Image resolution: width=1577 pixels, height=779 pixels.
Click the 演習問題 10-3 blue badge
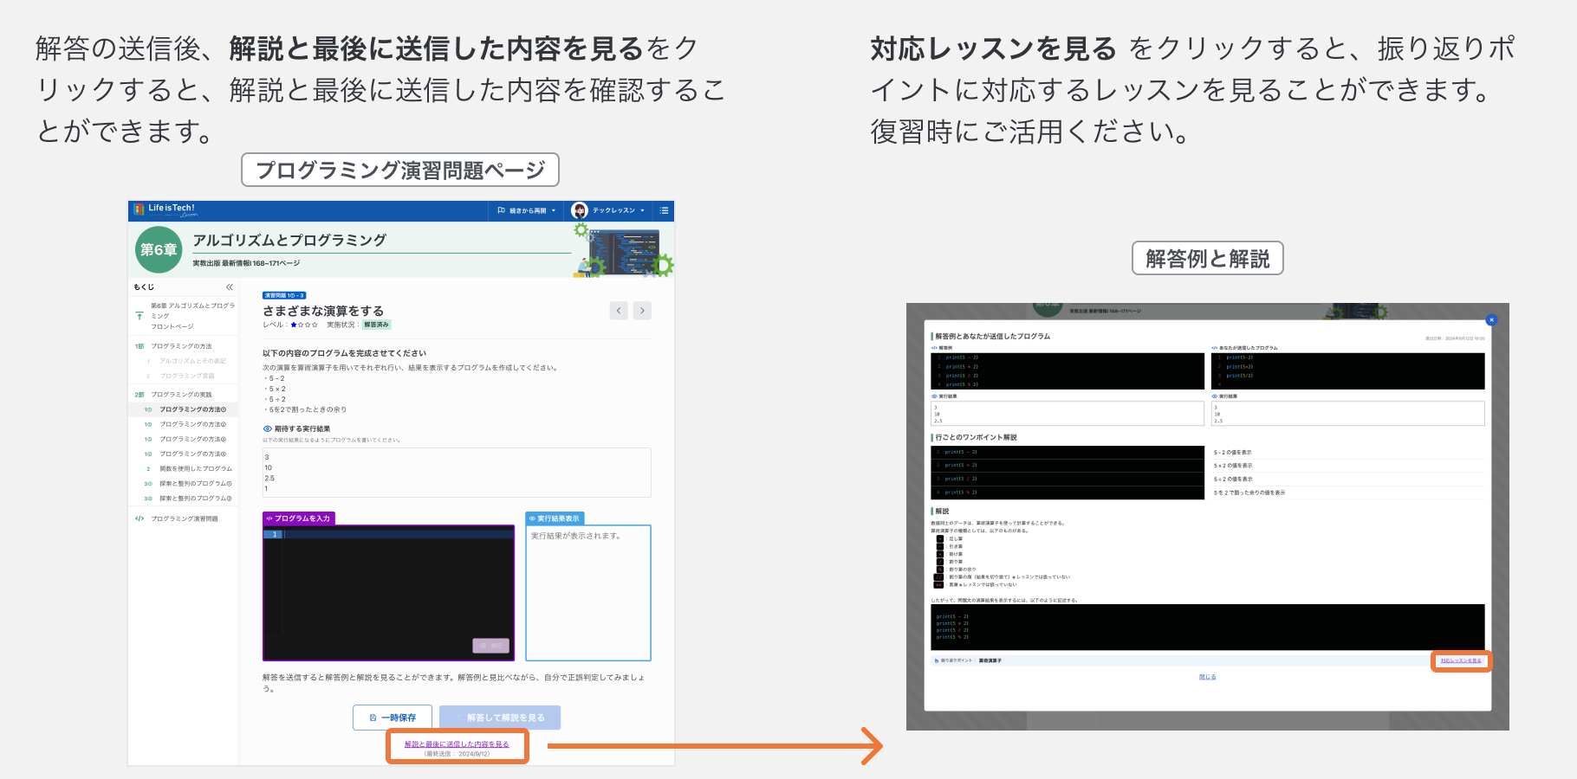(x=284, y=295)
